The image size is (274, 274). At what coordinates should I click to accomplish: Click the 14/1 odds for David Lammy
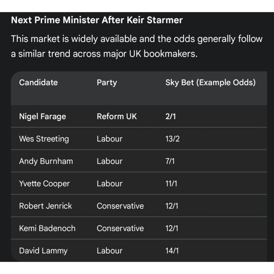coord(172,251)
